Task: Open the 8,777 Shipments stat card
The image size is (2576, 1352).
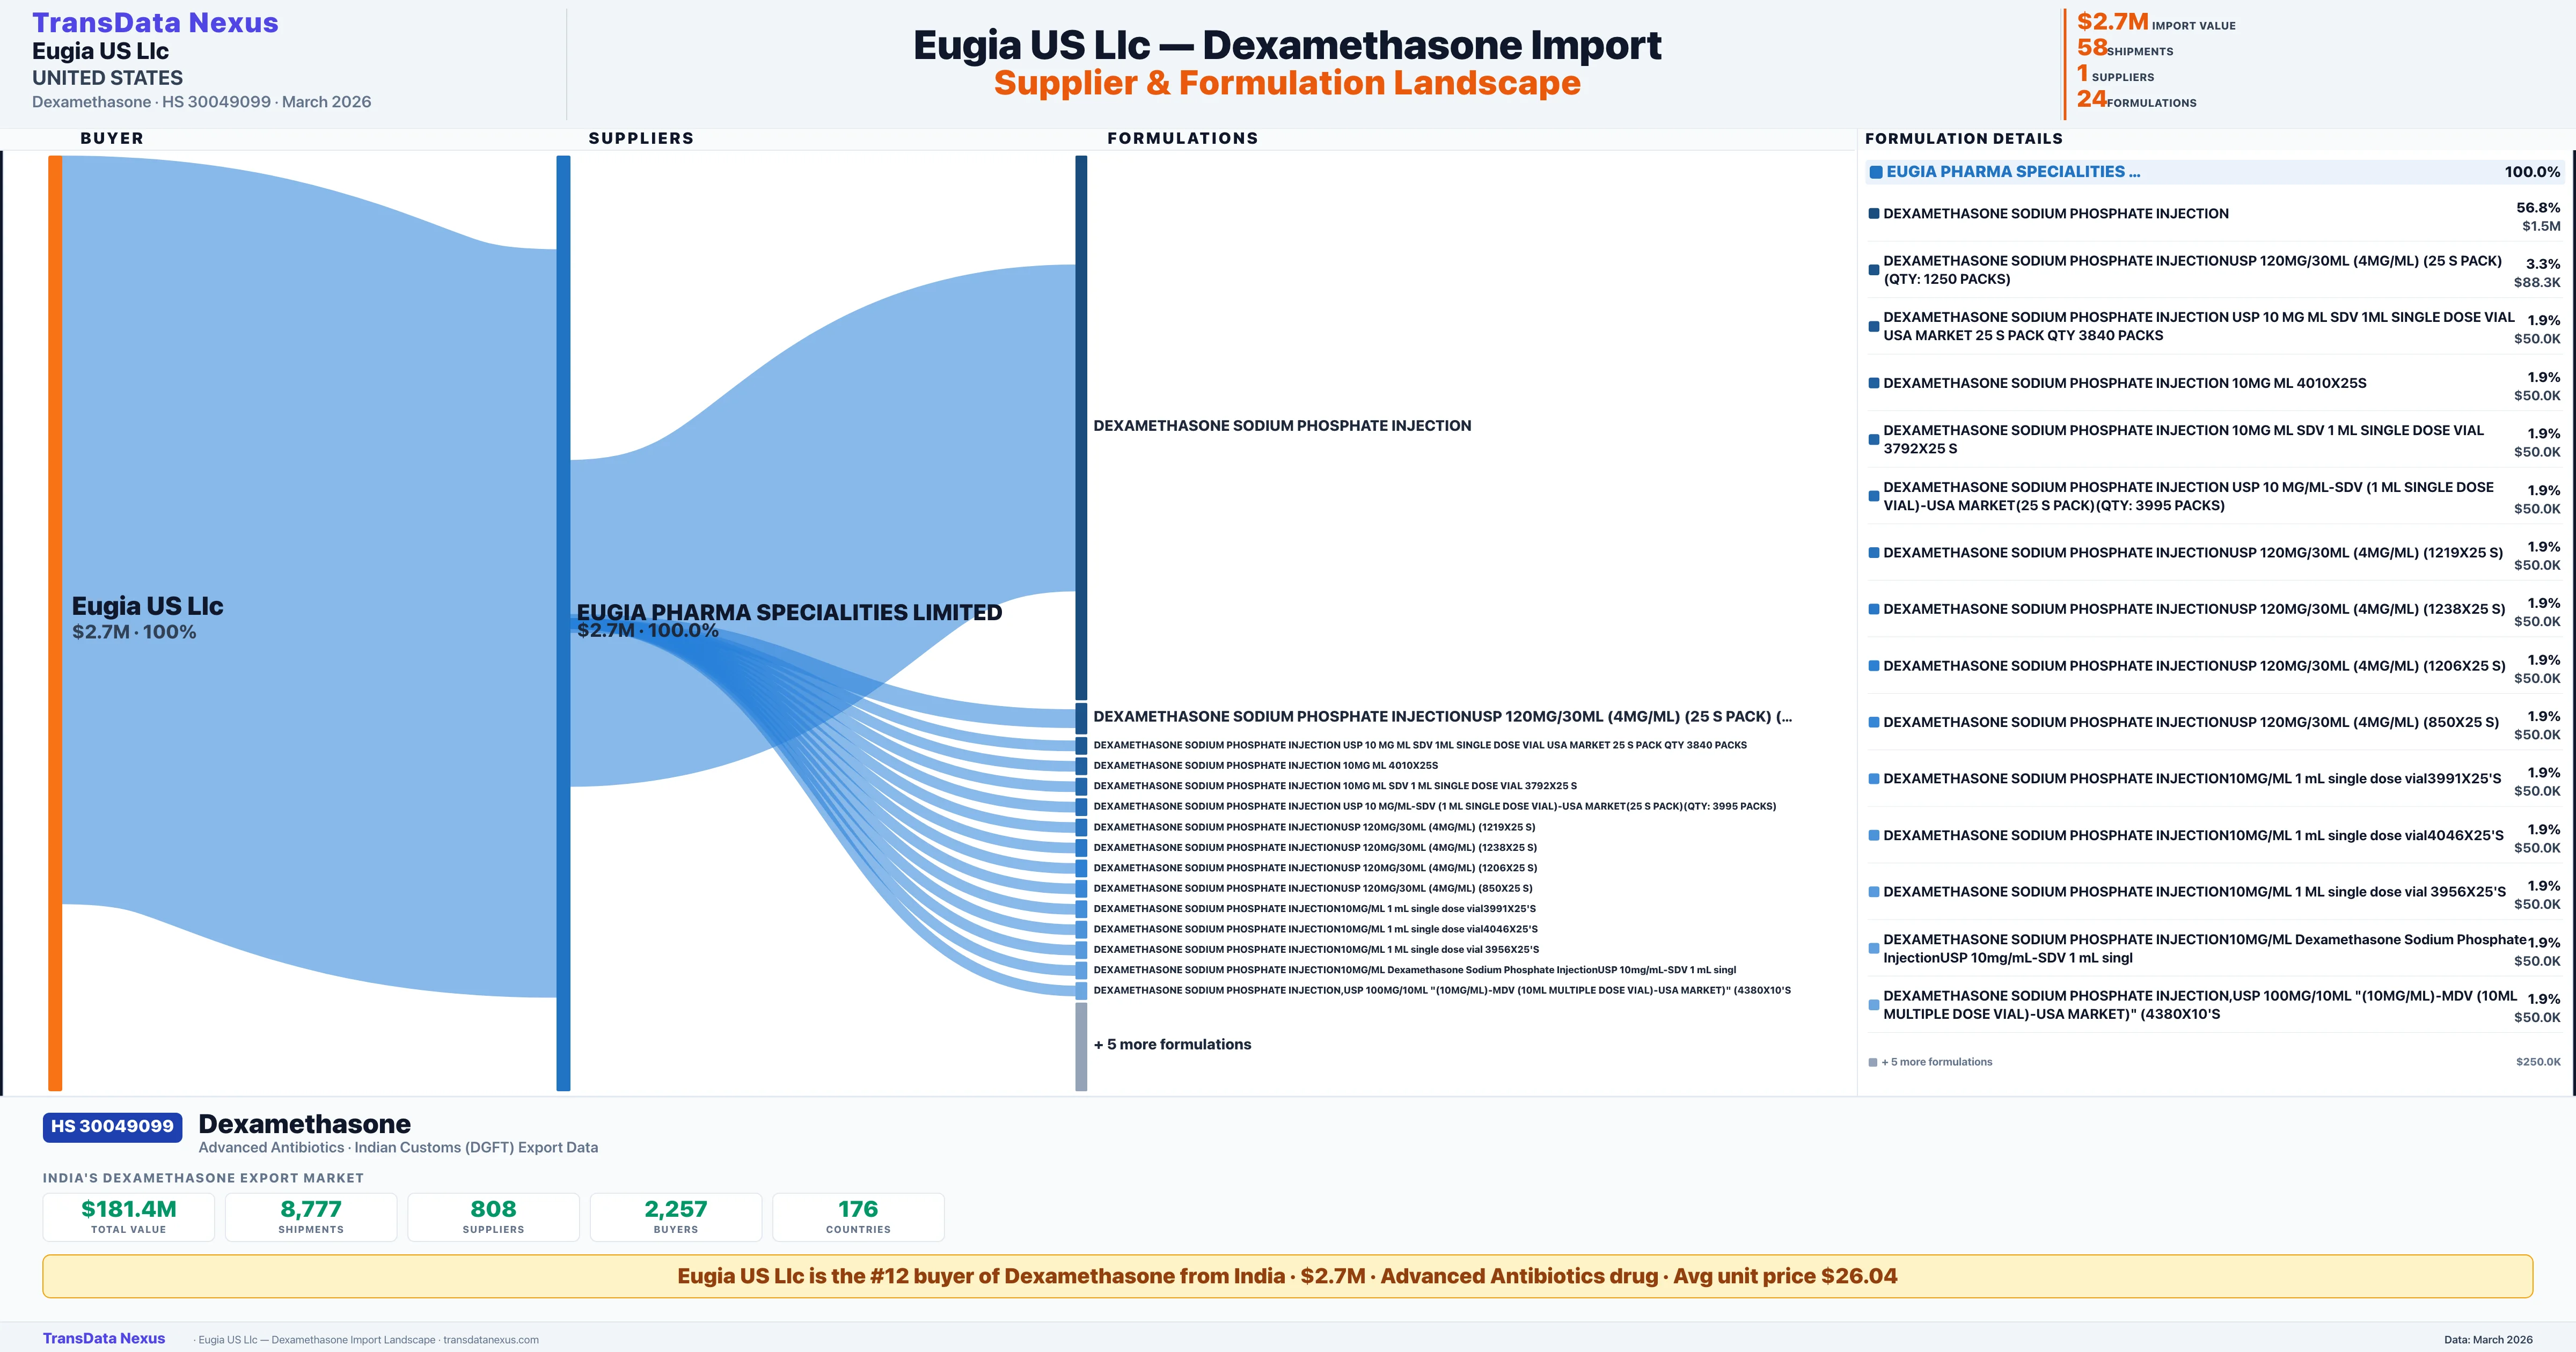Action: point(311,1216)
